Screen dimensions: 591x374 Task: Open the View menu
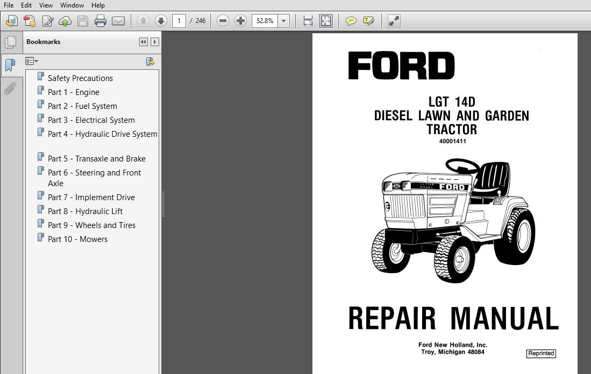click(x=46, y=5)
